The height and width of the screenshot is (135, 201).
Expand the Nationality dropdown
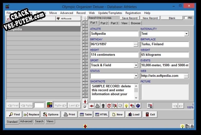(x=186, y=34)
